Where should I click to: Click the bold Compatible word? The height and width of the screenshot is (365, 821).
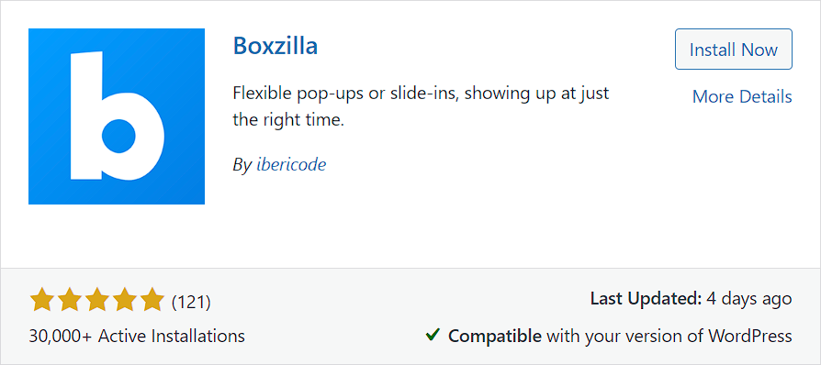[495, 336]
